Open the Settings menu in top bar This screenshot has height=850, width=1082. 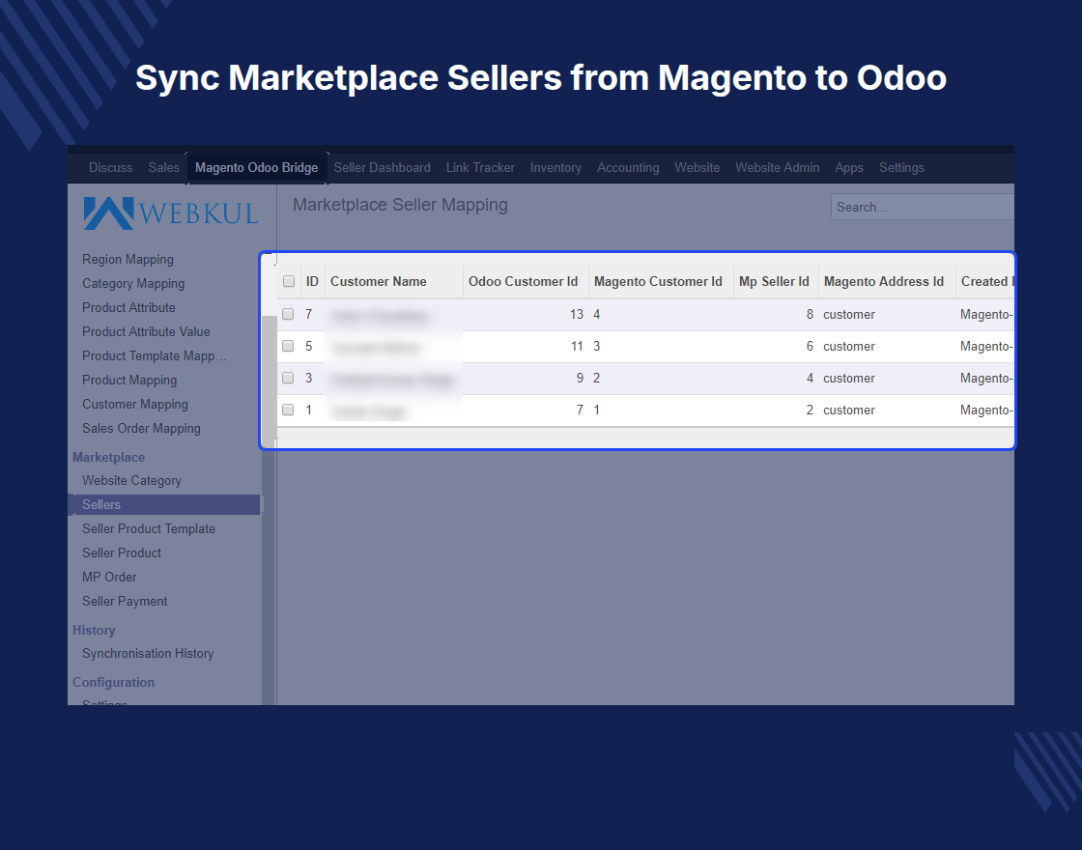(x=901, y=168)
